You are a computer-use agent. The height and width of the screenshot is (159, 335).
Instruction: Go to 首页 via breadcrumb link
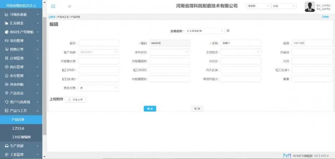click(x=52, y=17)
